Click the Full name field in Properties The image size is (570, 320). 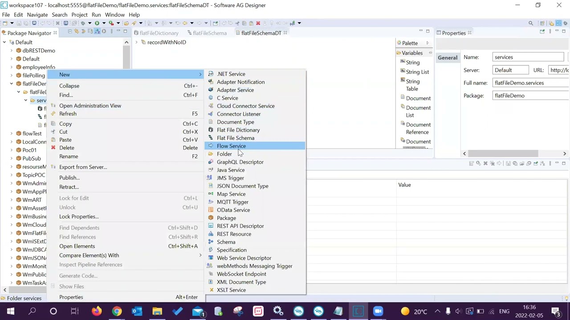pyautogui.click(x=532, y=83)
